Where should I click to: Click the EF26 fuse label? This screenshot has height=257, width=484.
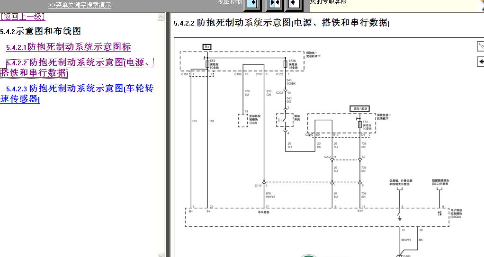tap(293, 64)
